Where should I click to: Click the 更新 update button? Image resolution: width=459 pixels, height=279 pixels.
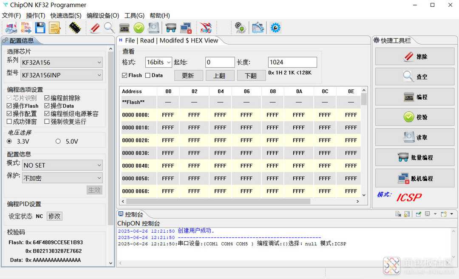click(x=188, y=76)
